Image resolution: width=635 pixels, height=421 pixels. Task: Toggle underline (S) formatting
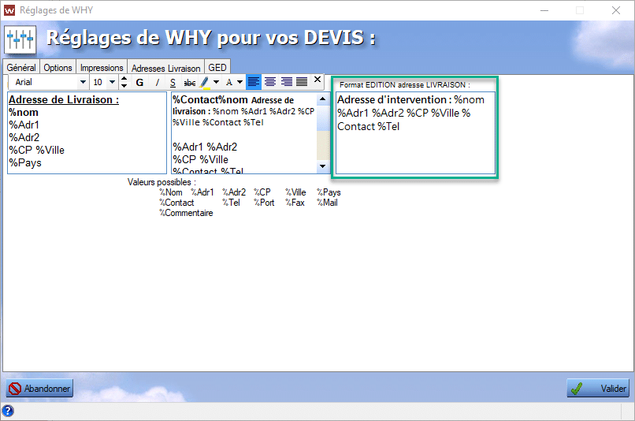click(173, 82)
